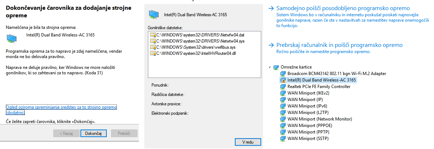434x149 pixels.
Task: Collapse the Omrežne kartice tree node
Action: coord(270,67)
